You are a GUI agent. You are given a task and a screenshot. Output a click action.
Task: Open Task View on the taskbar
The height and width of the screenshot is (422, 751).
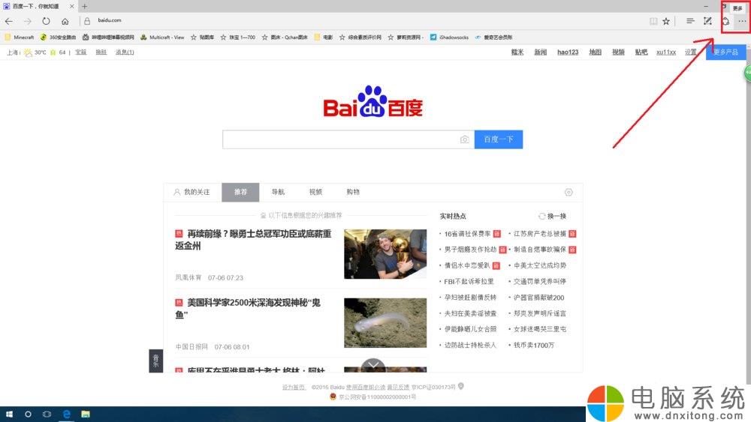[x=47, y=415]
